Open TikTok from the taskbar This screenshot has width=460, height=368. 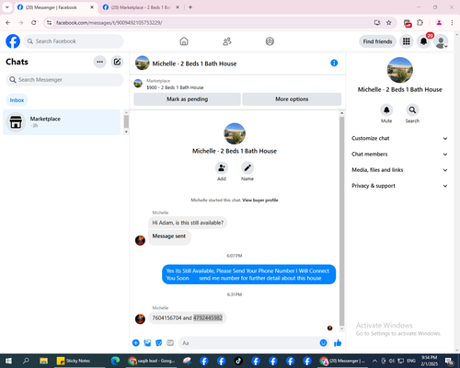pyautogui.click(x=238, y=361)
